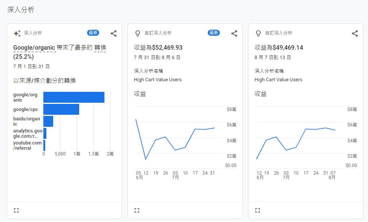Share the $49,469.14 revenue insight card
Viewport: 368px width, 222px height.
[x=355, y=33]
